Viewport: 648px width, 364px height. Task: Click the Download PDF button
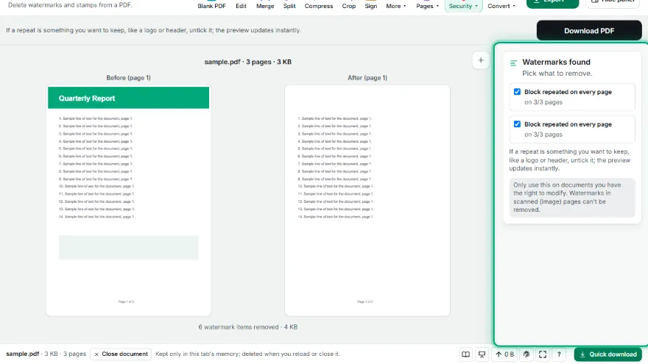click(x=589, y=31)
